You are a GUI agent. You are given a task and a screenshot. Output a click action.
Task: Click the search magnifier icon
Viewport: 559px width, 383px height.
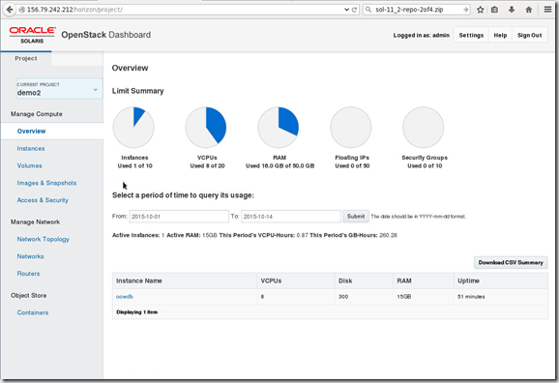point(368,10)
